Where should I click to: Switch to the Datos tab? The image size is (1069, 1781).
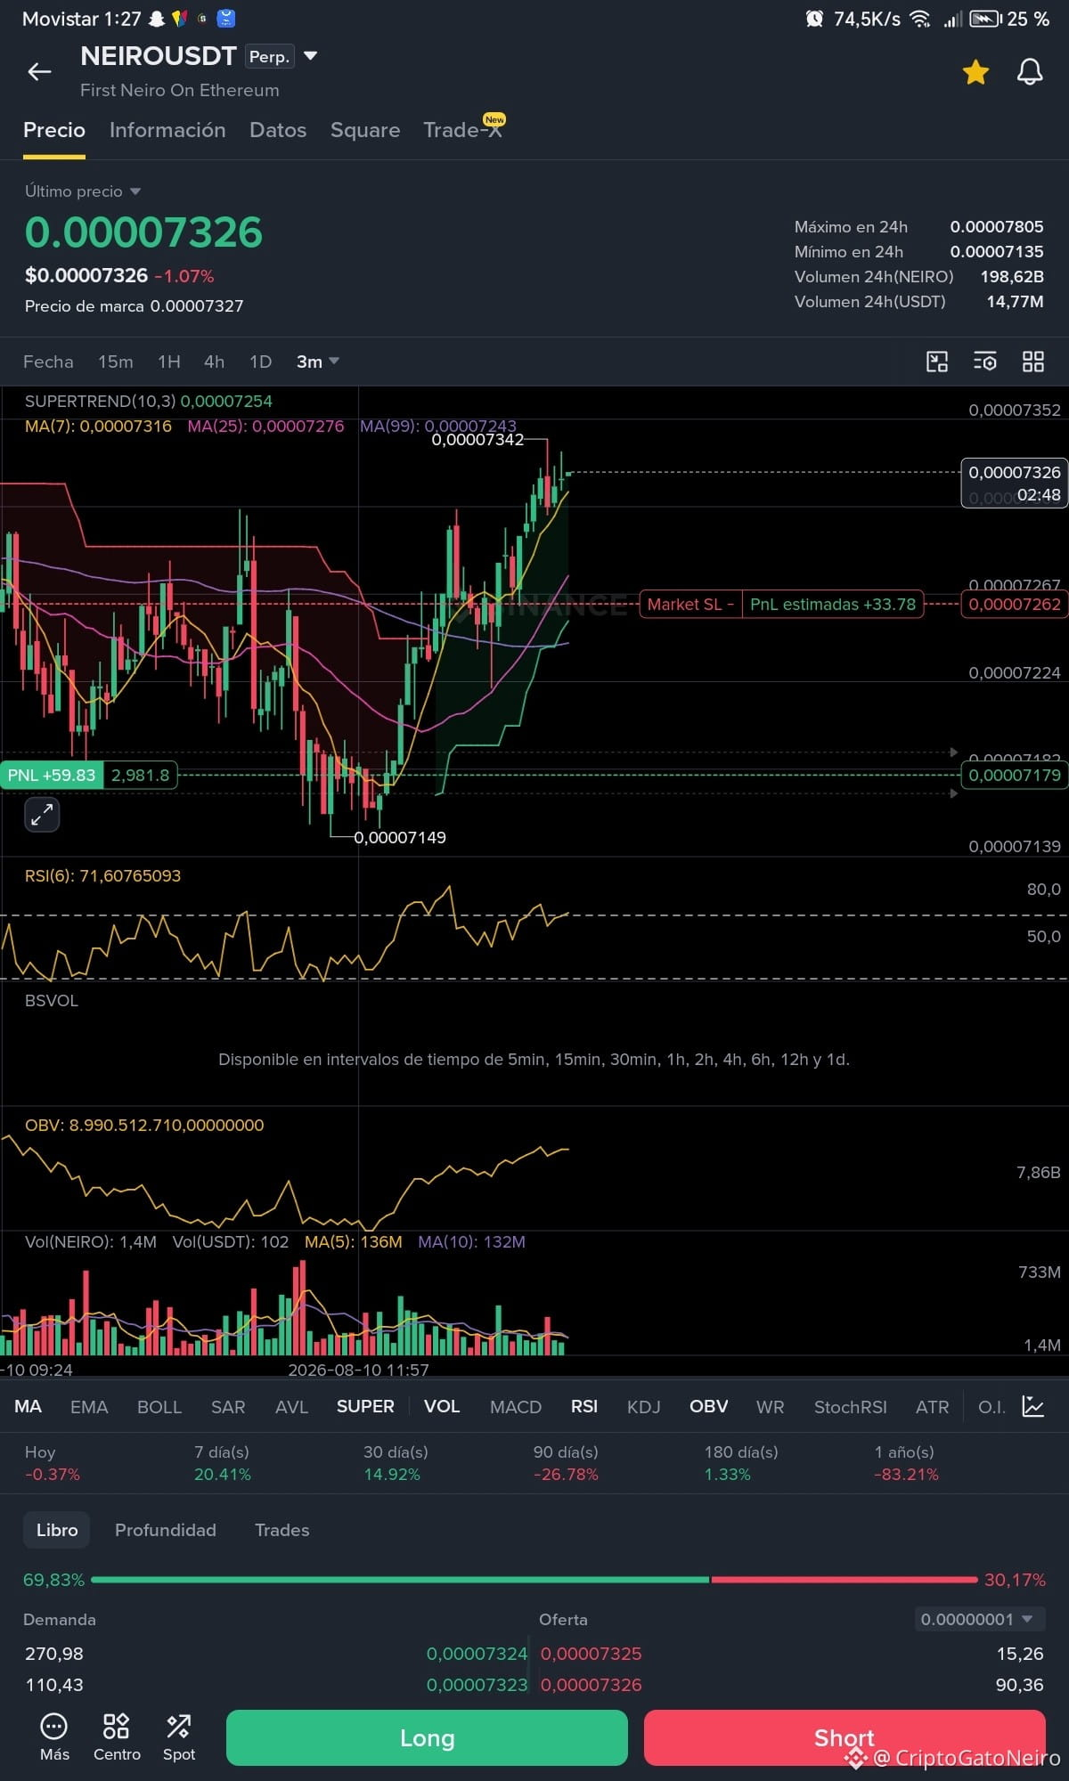(x=278, y=130)
